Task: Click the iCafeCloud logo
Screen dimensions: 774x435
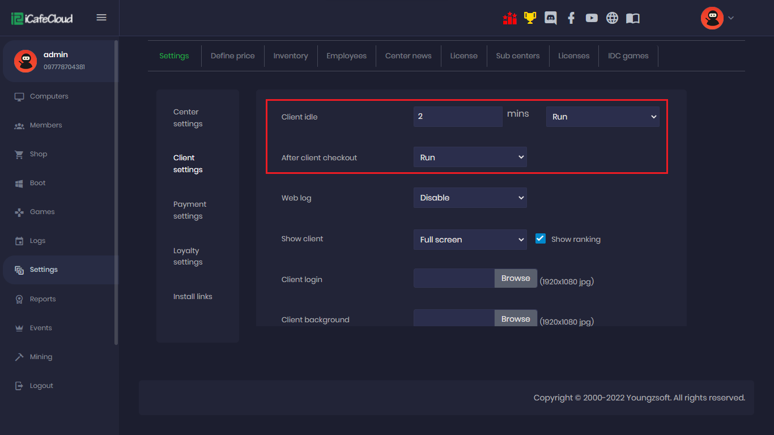Action: click(42, 18)
